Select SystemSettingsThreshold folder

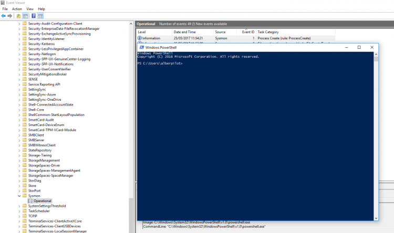(x=47, y=206)
